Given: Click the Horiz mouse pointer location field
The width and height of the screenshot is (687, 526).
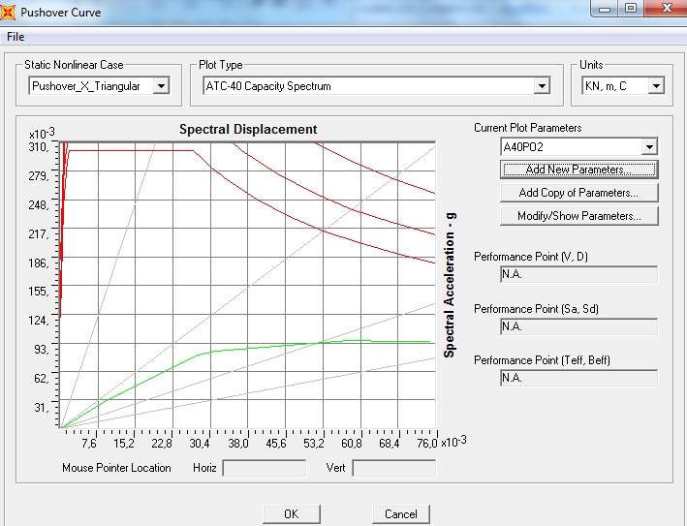Looking at the screenshot, I should [x=265, y=468].
